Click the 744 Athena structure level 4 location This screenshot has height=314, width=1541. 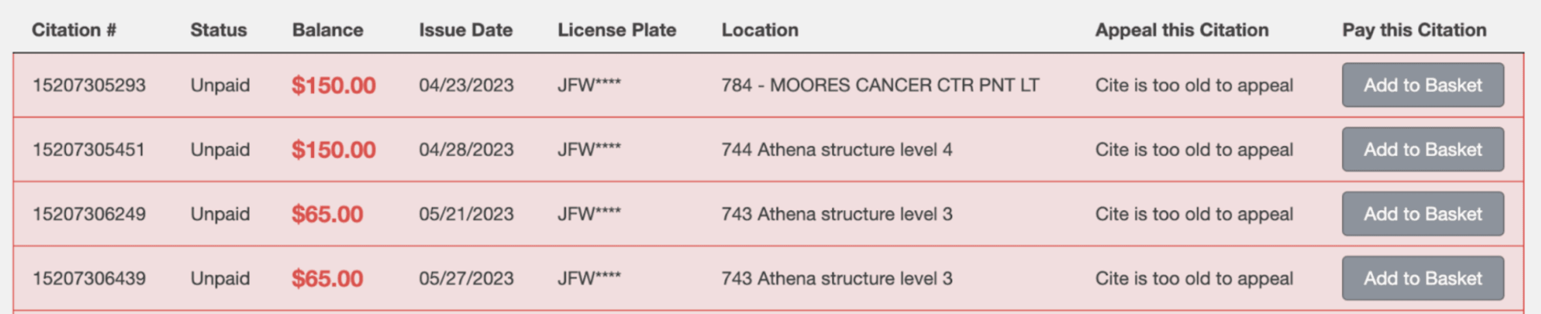tap(837, 150)
